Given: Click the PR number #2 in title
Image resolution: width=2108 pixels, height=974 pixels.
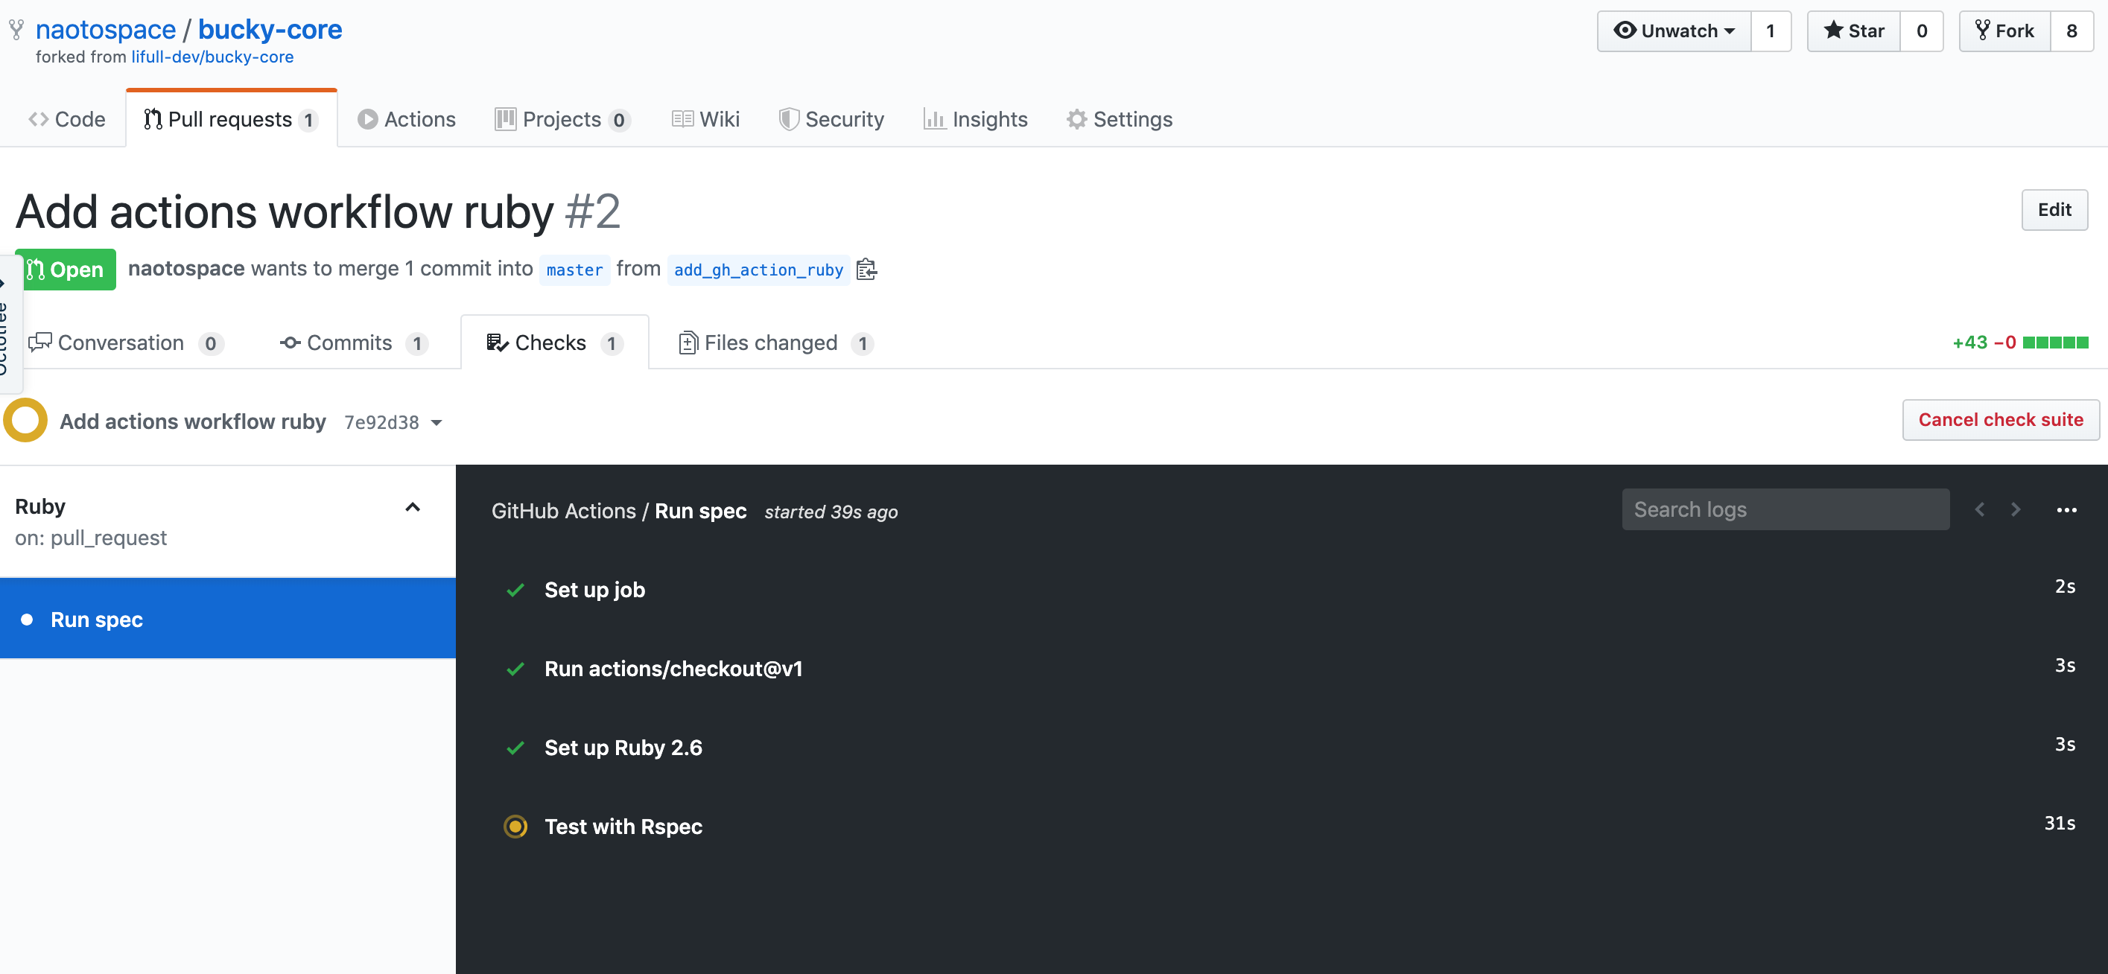Looking at the screenshot, I should click(x=592, y=211).
